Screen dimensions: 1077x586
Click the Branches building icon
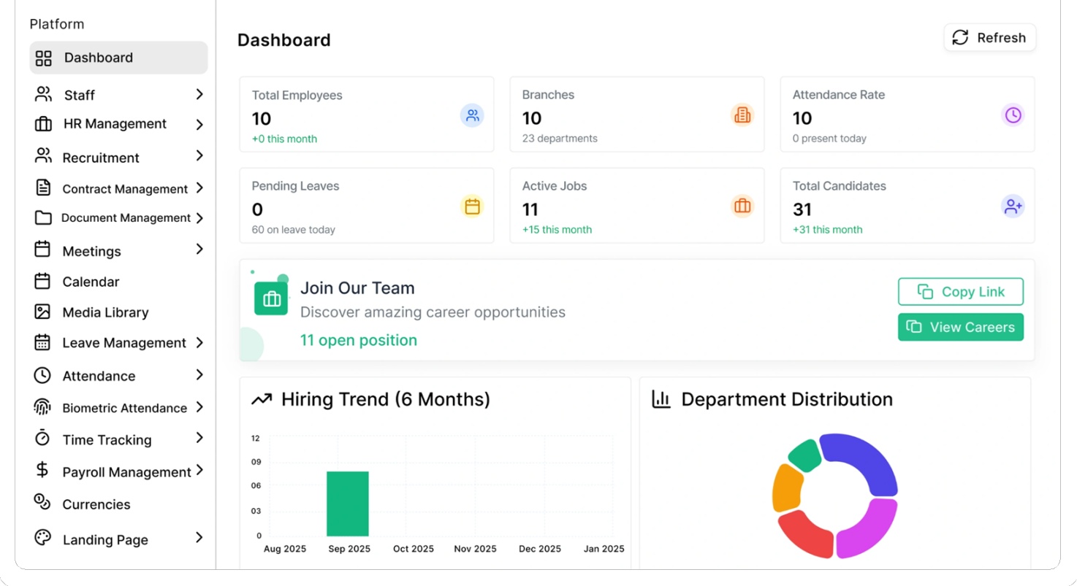(742, 115)
